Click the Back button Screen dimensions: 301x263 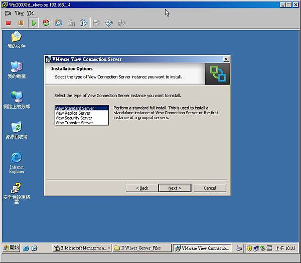click(142, 188)
